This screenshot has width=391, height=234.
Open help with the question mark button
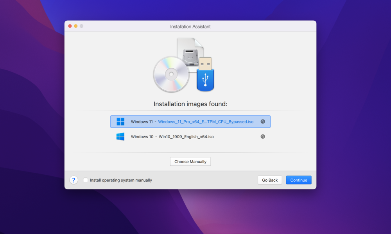74,180
